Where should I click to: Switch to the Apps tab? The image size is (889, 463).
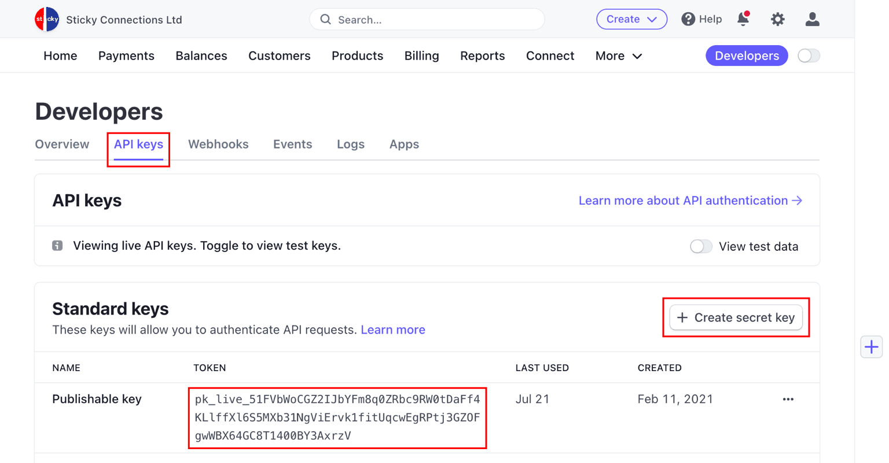404,145
